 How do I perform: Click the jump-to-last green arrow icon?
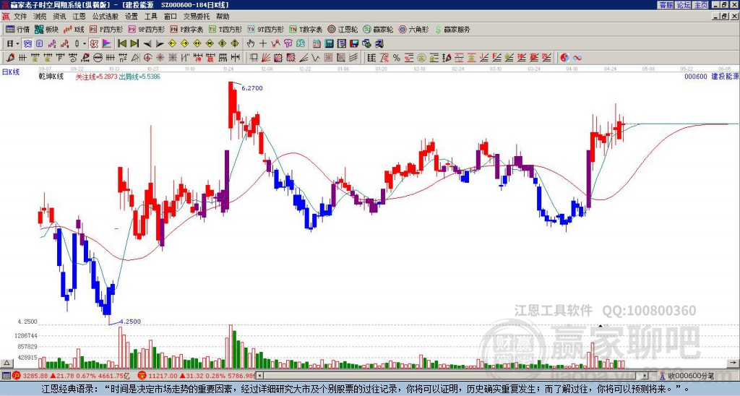coord(134,44)
